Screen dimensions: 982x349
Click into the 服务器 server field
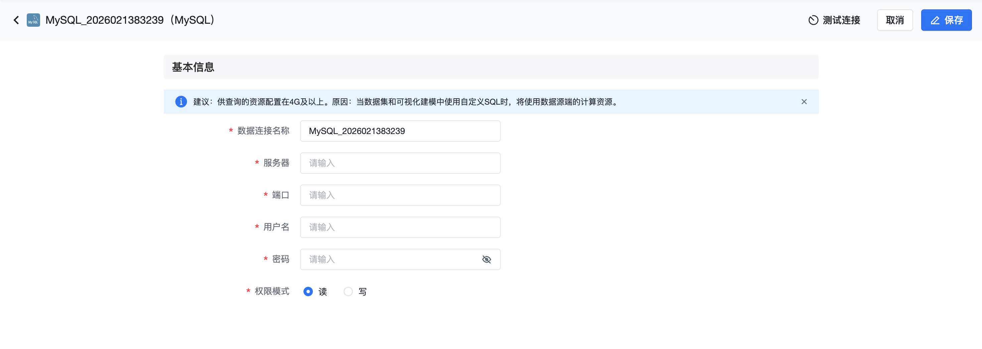point(400,163)
